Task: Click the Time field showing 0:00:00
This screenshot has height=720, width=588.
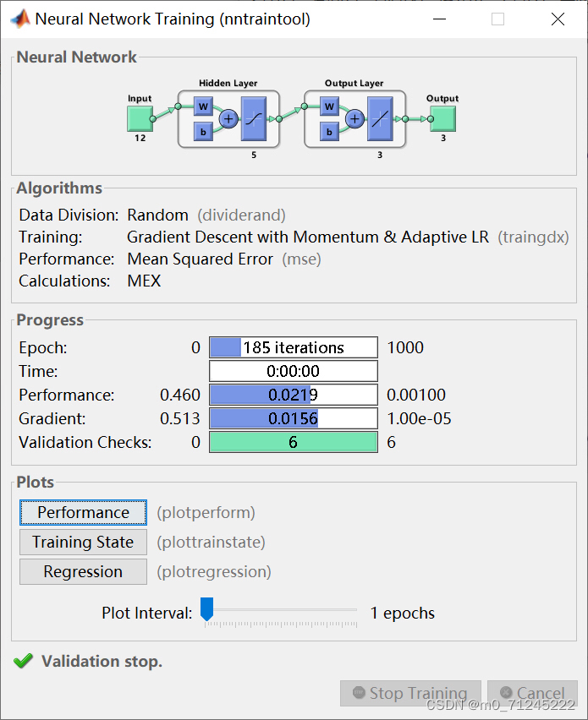Action: coord(293,370)
